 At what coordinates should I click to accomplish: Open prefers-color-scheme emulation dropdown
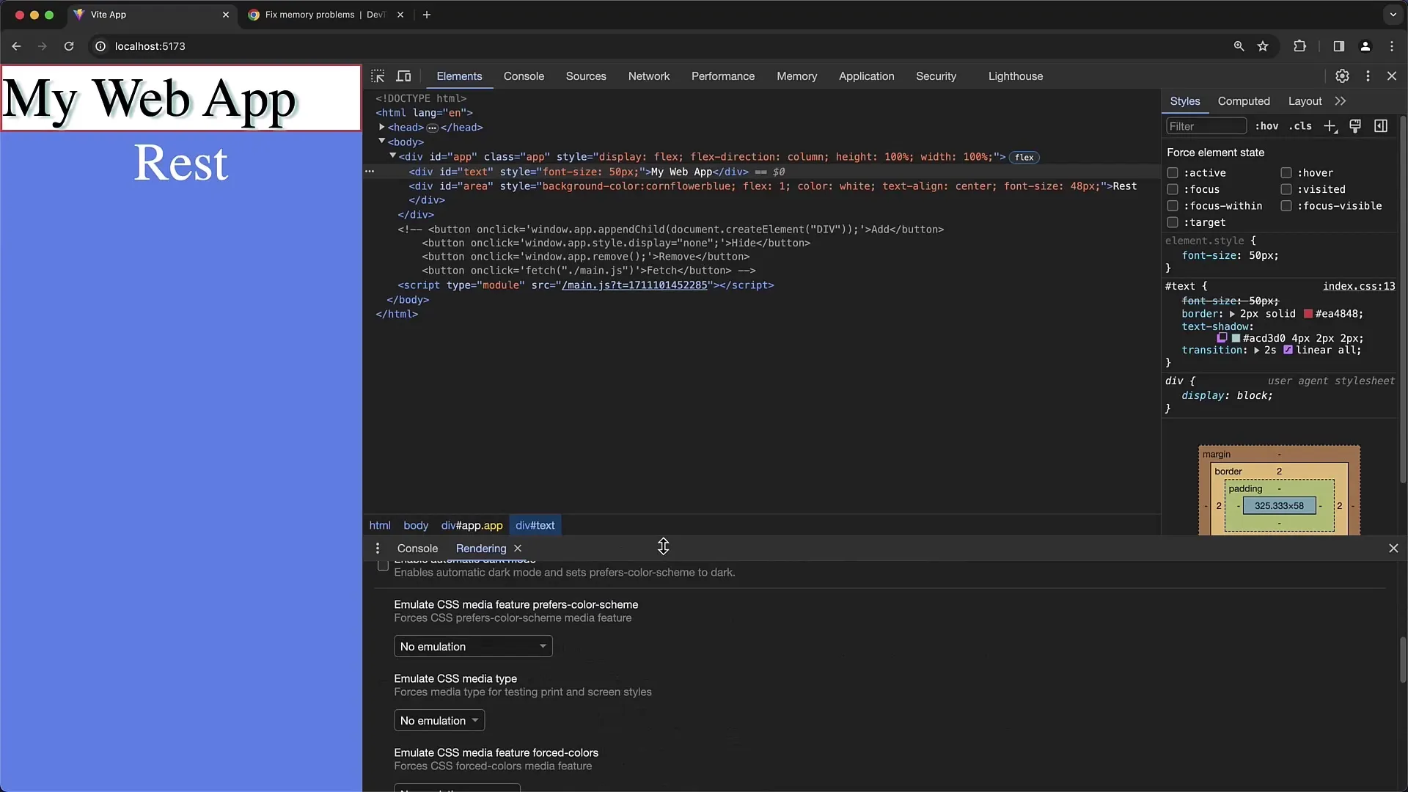[473, 647]
